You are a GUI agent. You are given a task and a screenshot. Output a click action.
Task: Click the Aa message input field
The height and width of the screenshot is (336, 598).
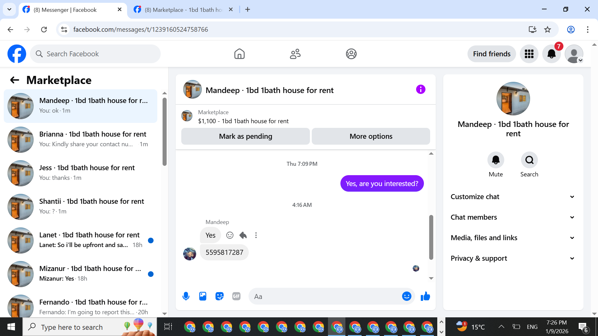click(324, 296)
